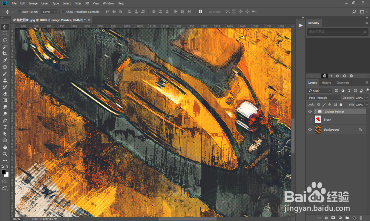Play the action using the play button
Image resolution: width=370 pixels, height=221 pixels.
point(301,26)
